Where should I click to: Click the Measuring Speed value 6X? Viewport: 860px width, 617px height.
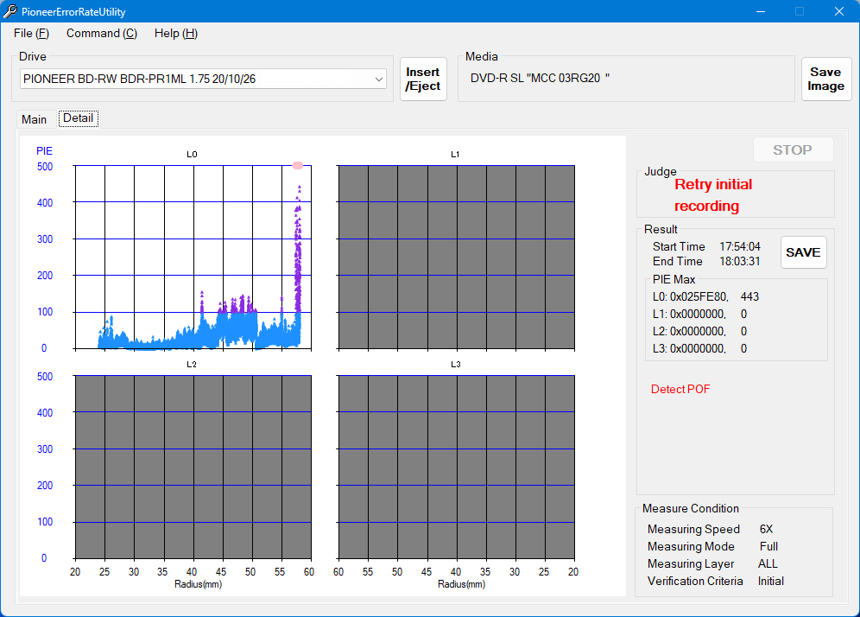766,529
